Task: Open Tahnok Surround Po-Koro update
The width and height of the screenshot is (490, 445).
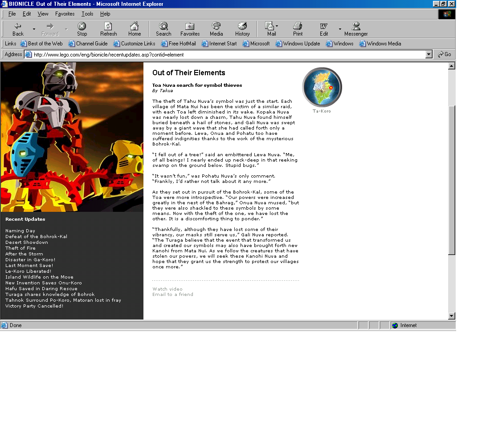Action: click(63, 300)
